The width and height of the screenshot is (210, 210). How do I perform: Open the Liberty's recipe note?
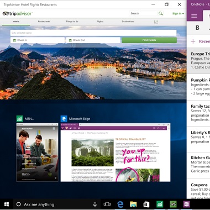pyautogui.click(x=198, y=139)
